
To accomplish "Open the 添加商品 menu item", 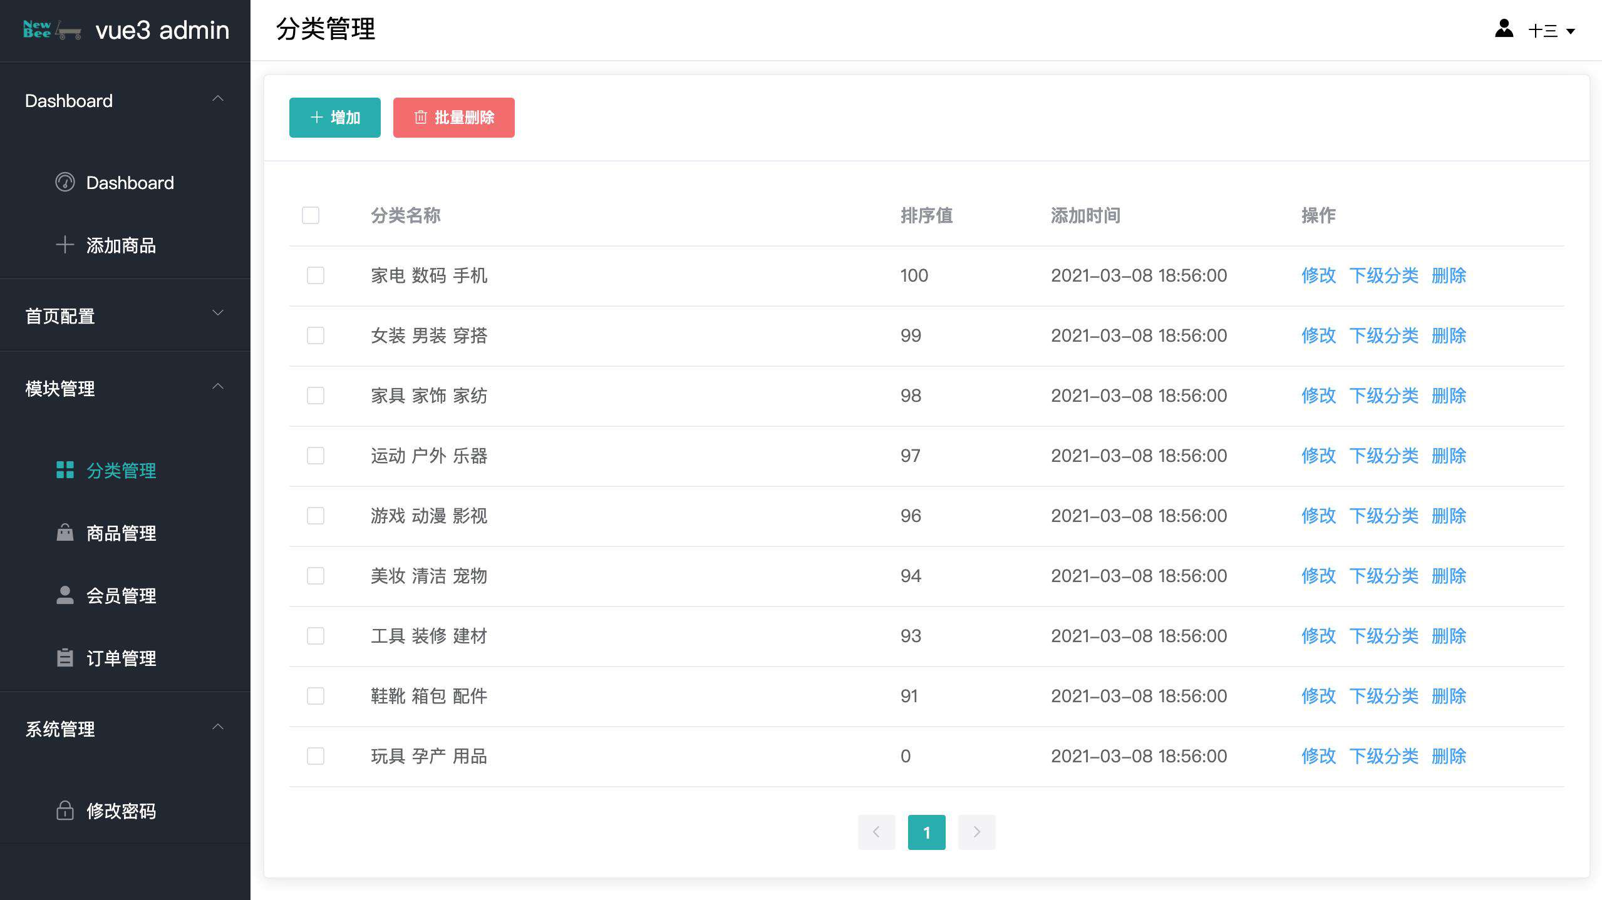I will (125, 245).
